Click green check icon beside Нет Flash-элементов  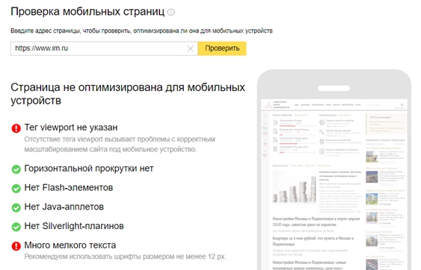coord(16,189)
